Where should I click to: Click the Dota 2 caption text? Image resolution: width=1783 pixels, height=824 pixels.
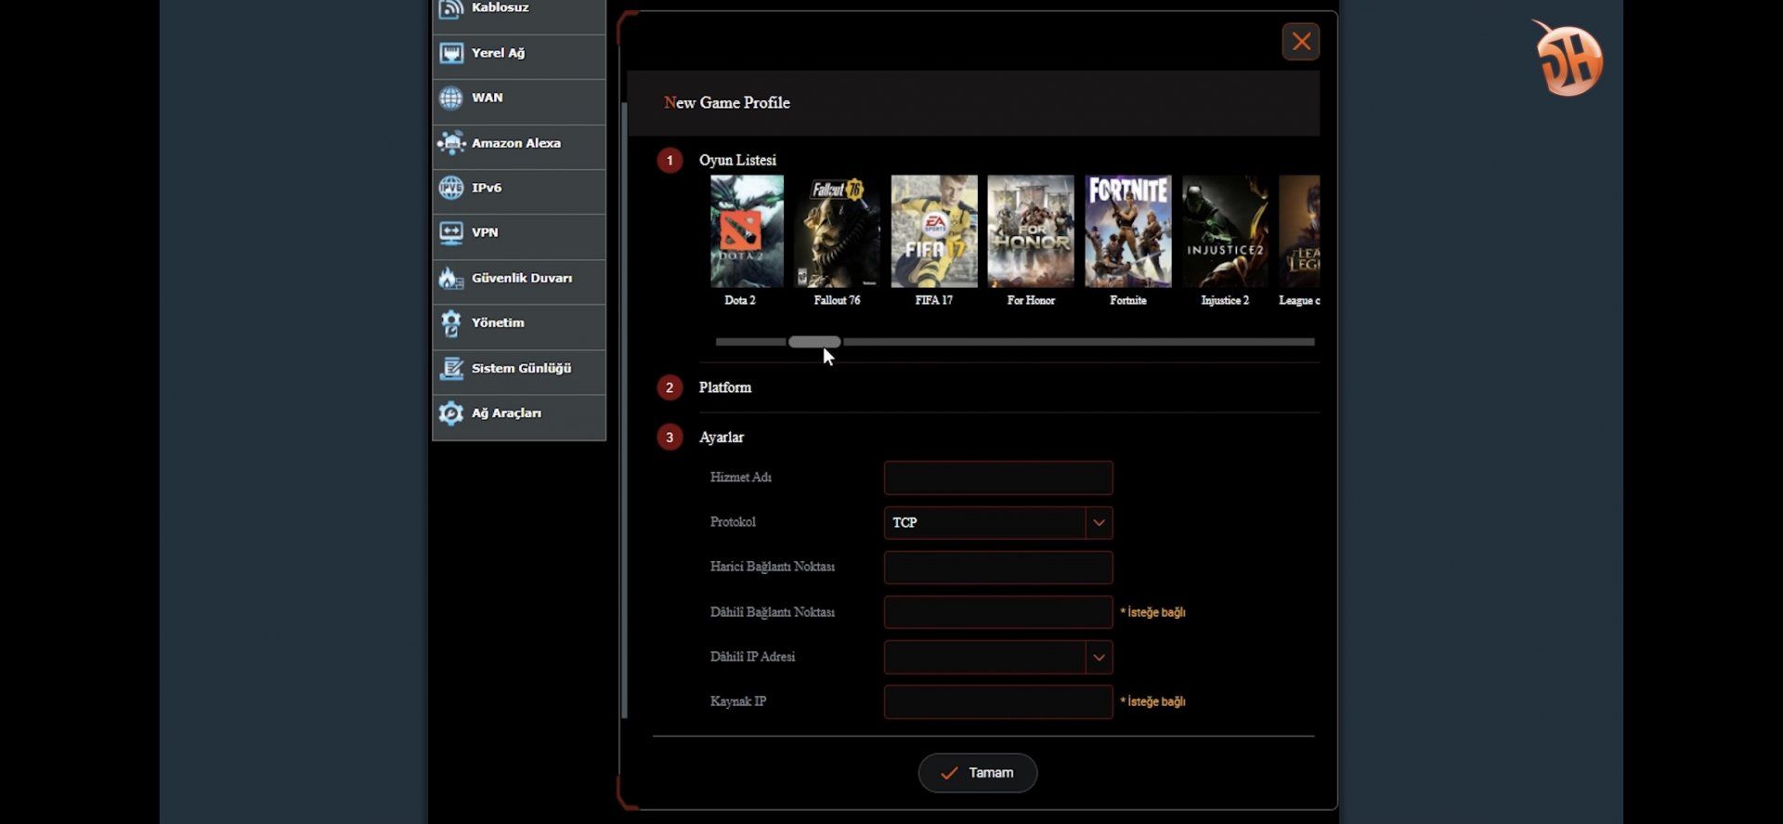740,300
